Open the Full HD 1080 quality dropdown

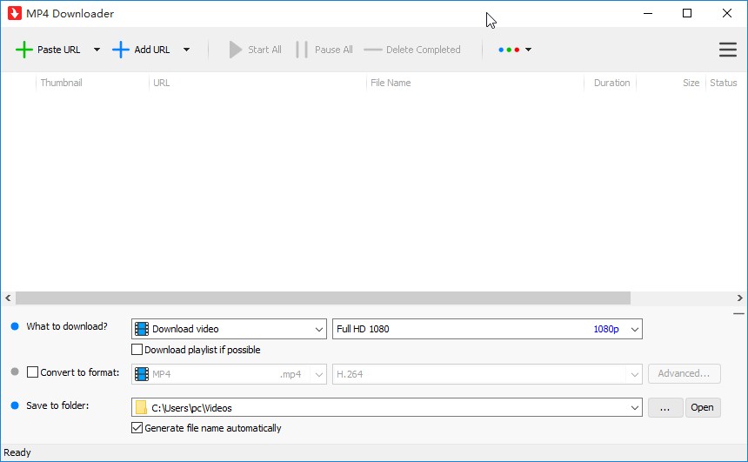coord(487,329)
